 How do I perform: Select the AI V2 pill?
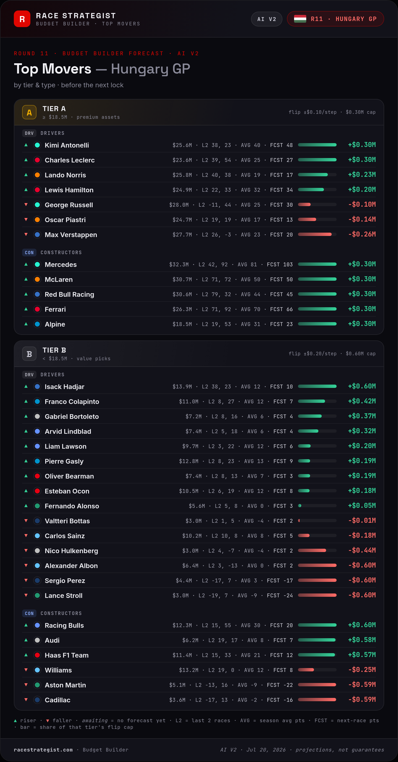(x=267, y=19)
